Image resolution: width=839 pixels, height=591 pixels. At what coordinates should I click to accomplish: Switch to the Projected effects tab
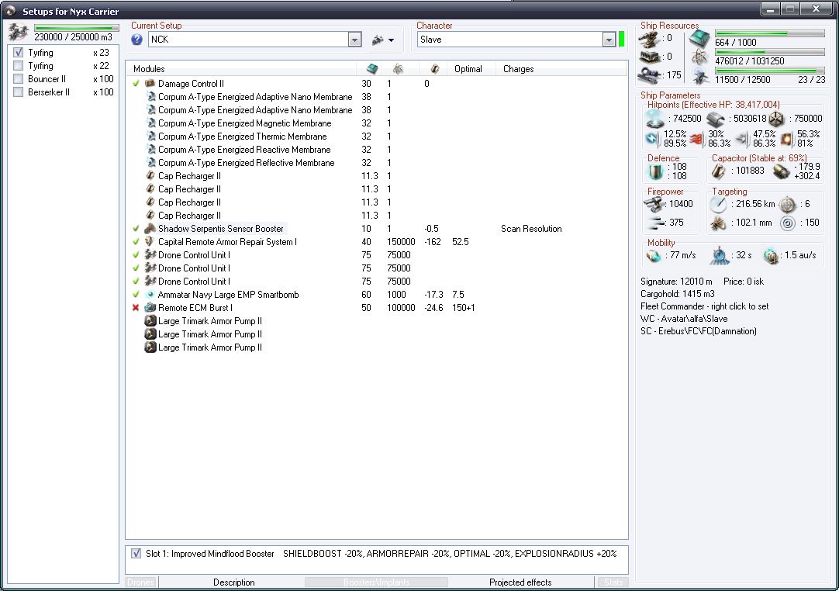[x=520, y=582]
